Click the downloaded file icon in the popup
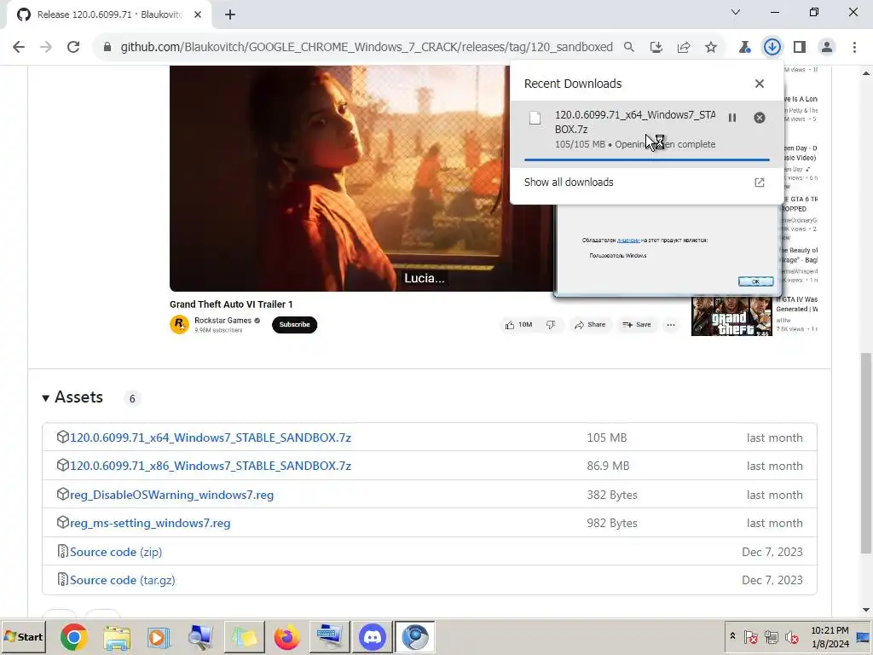Screen dimensions: 873x655 click(535, 118)
